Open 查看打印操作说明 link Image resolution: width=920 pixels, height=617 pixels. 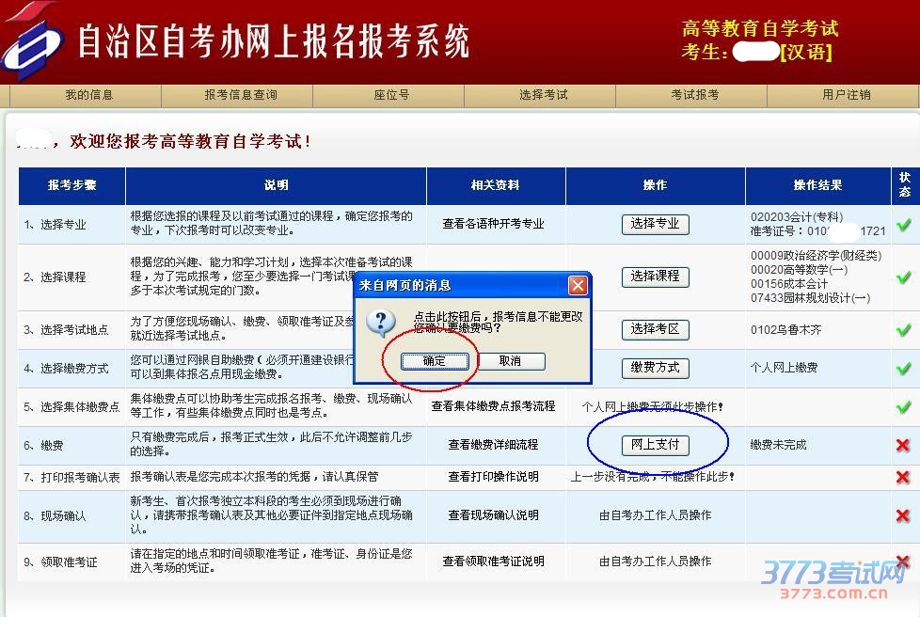point(493,477)
